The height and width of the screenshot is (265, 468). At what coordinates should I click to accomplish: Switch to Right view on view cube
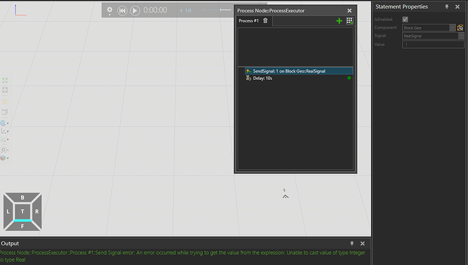[x=37, y=211]
